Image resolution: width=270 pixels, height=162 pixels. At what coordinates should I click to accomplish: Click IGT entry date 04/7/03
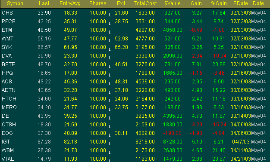click(241, 141)
